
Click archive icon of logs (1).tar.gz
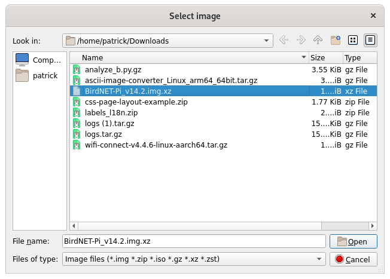coord(77,123)
